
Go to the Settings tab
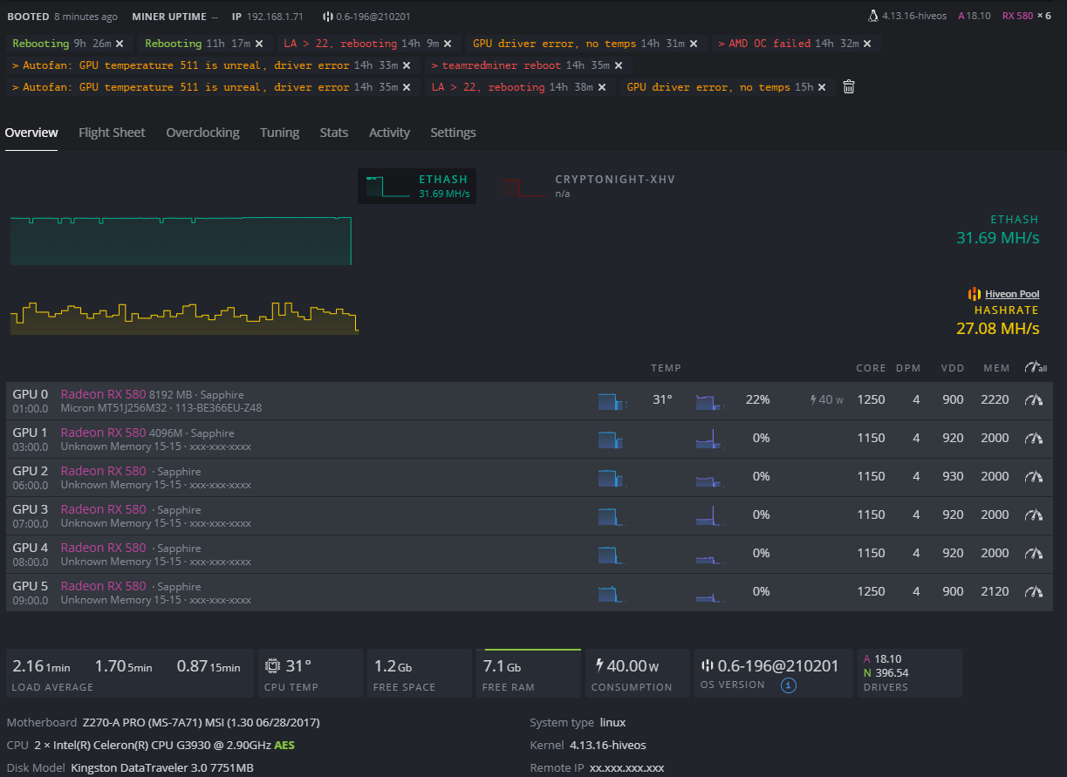453,133
